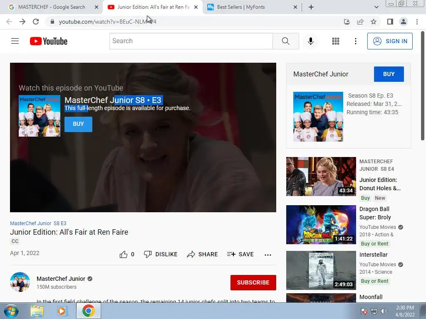
Task: Go to the YouTube home logo
Action: click(x=49, y=41)
